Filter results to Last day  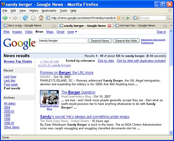coord(10,80)
